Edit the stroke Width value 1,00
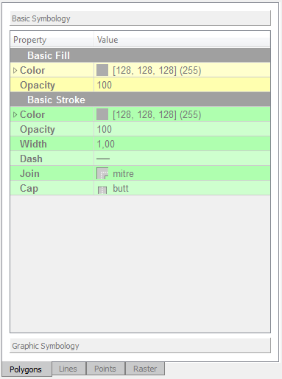Viewport: 282px width, 379px height. click(182, 144)
